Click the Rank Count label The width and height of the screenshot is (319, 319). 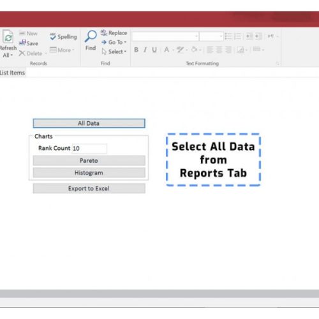coord(54,148)
